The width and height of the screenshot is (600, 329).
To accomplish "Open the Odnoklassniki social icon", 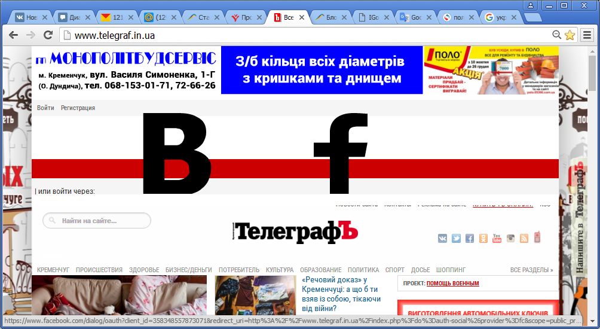I will 483,239.
